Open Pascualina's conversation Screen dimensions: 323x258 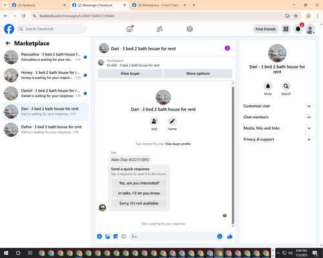45,57
